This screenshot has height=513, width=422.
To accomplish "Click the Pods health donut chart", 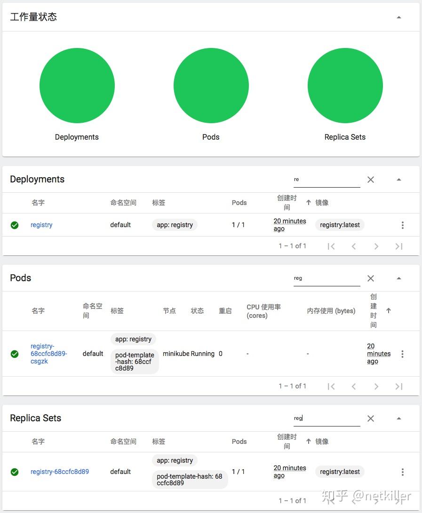I will pos(211,86).
